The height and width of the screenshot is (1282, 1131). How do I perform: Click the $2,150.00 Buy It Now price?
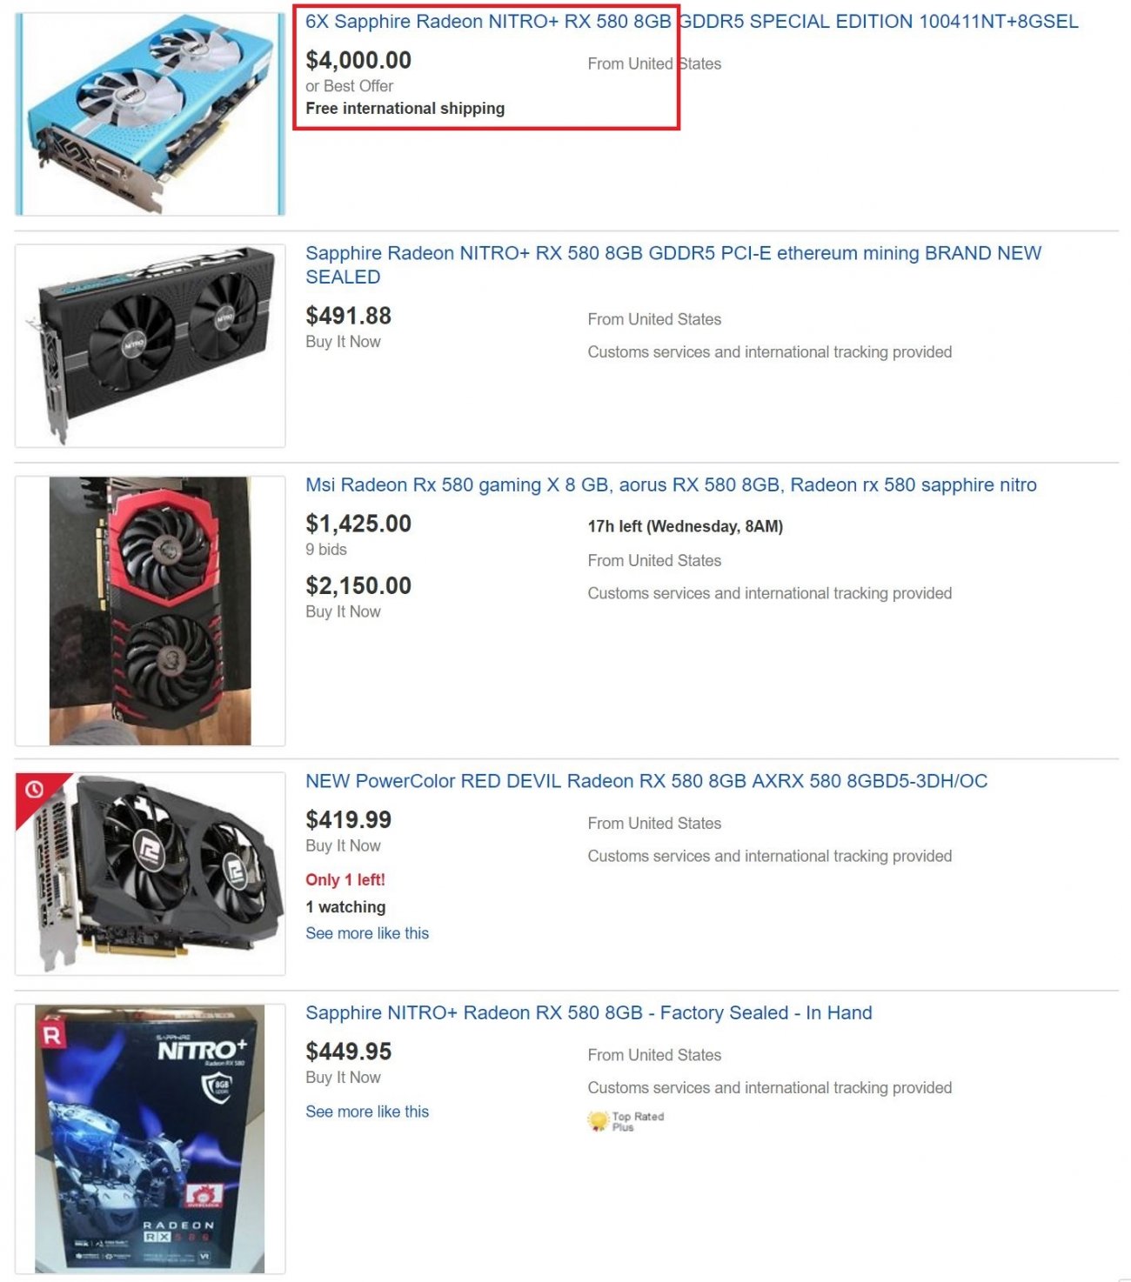coord(358,585)
